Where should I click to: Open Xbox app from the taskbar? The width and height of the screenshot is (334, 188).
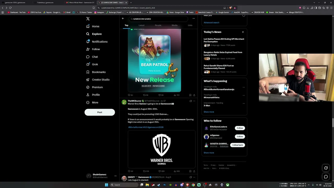coord(228,185)
